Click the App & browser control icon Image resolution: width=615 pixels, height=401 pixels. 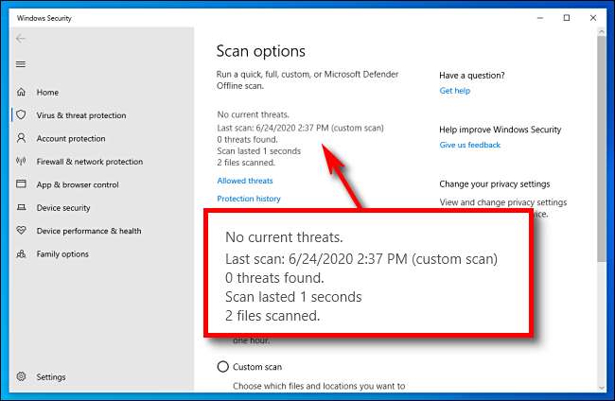[21, 184]
